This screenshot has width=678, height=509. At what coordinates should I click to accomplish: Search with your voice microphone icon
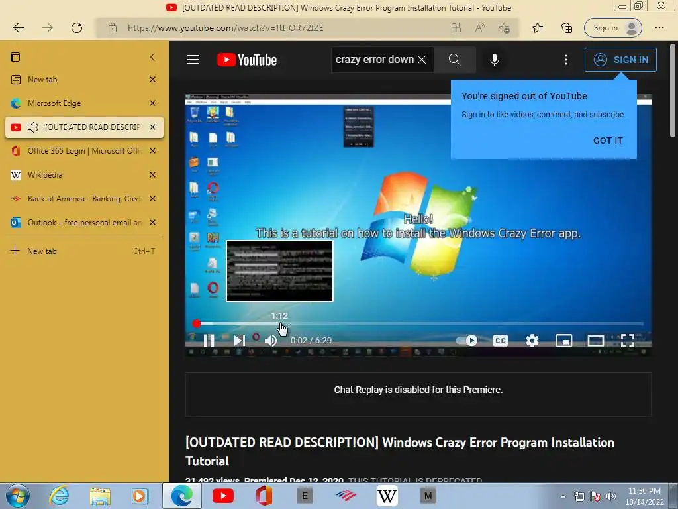point(494,60)
